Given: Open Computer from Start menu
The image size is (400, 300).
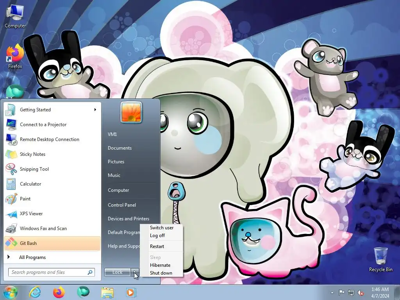Looking at the screenshot, I should pyautogui.click(x=131, y=190).
